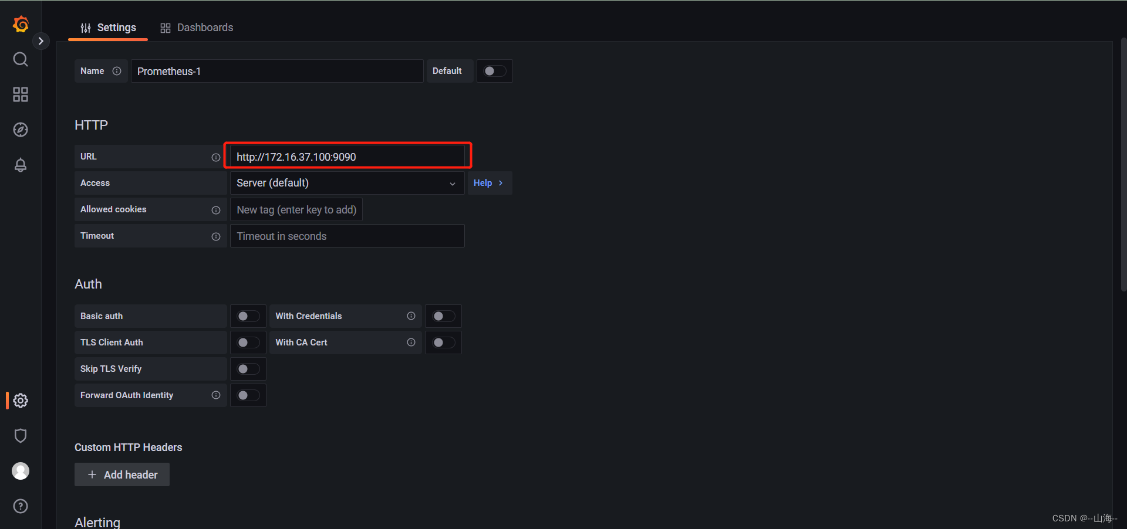
Task: Enable the With Credentials switch
Action: pos(444,316)
